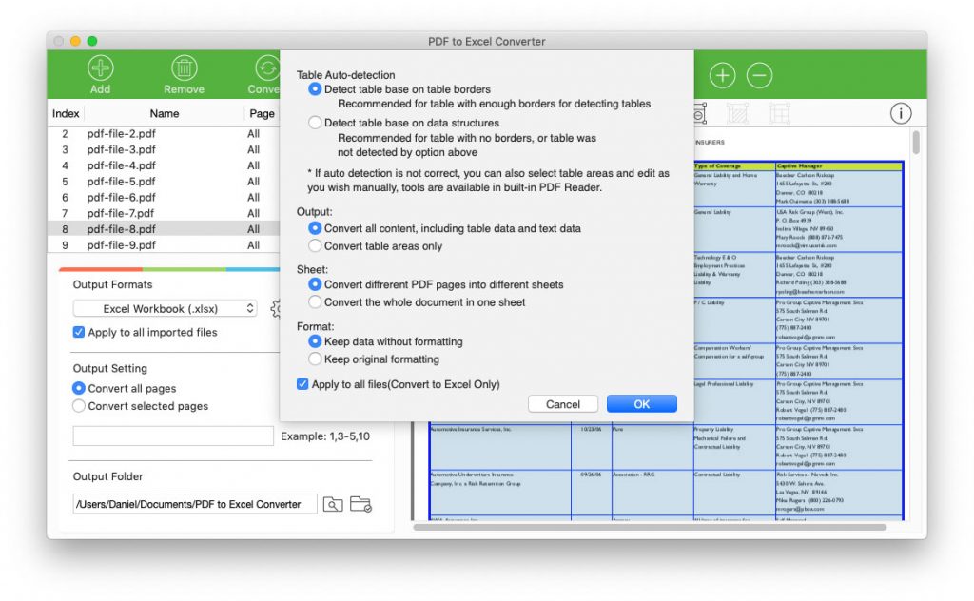Select Convert all content including text data
The image size is (974, 601).
coord(315,228)
